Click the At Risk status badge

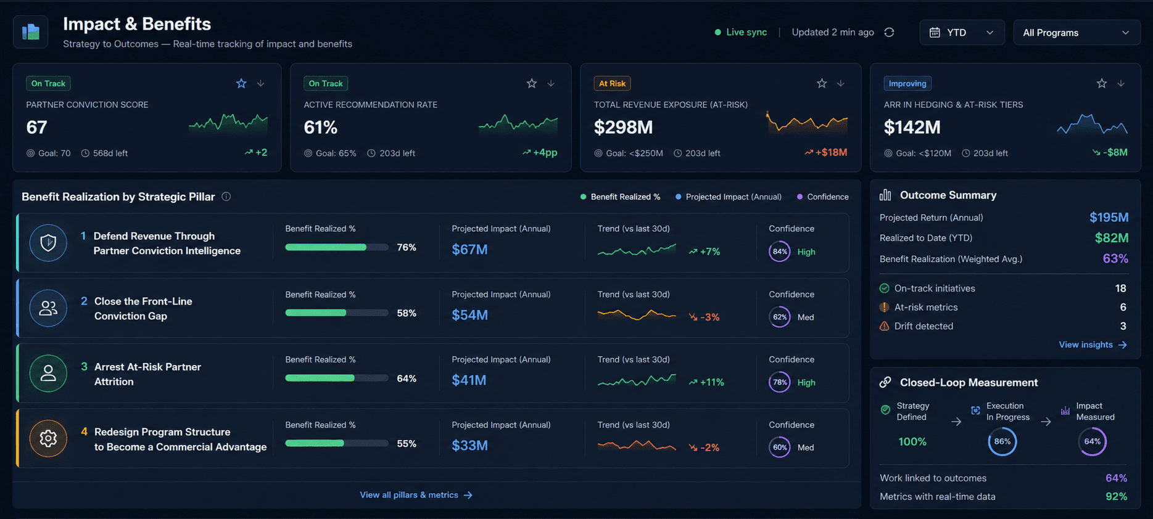[612, 83]
